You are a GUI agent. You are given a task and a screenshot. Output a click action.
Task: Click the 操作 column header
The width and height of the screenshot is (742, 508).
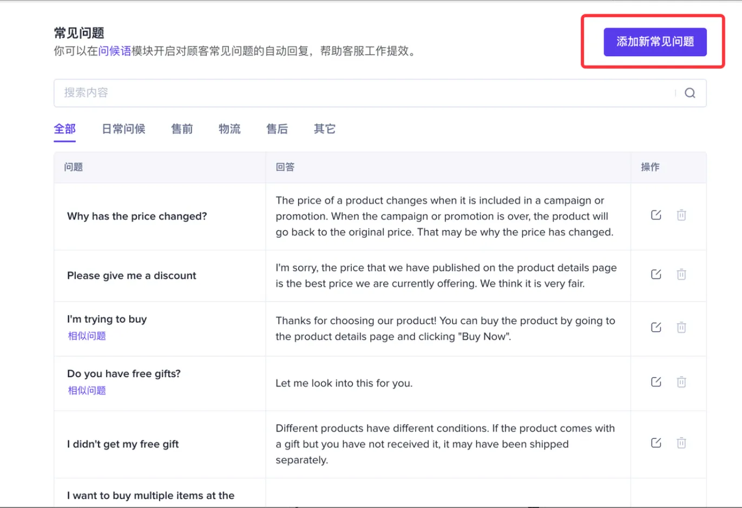click(x=651, y=167)
